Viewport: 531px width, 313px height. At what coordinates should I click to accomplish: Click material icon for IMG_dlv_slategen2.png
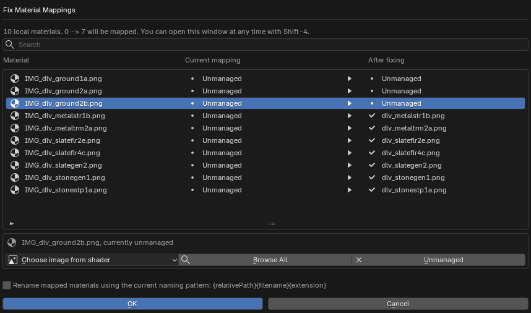(15, 165)
